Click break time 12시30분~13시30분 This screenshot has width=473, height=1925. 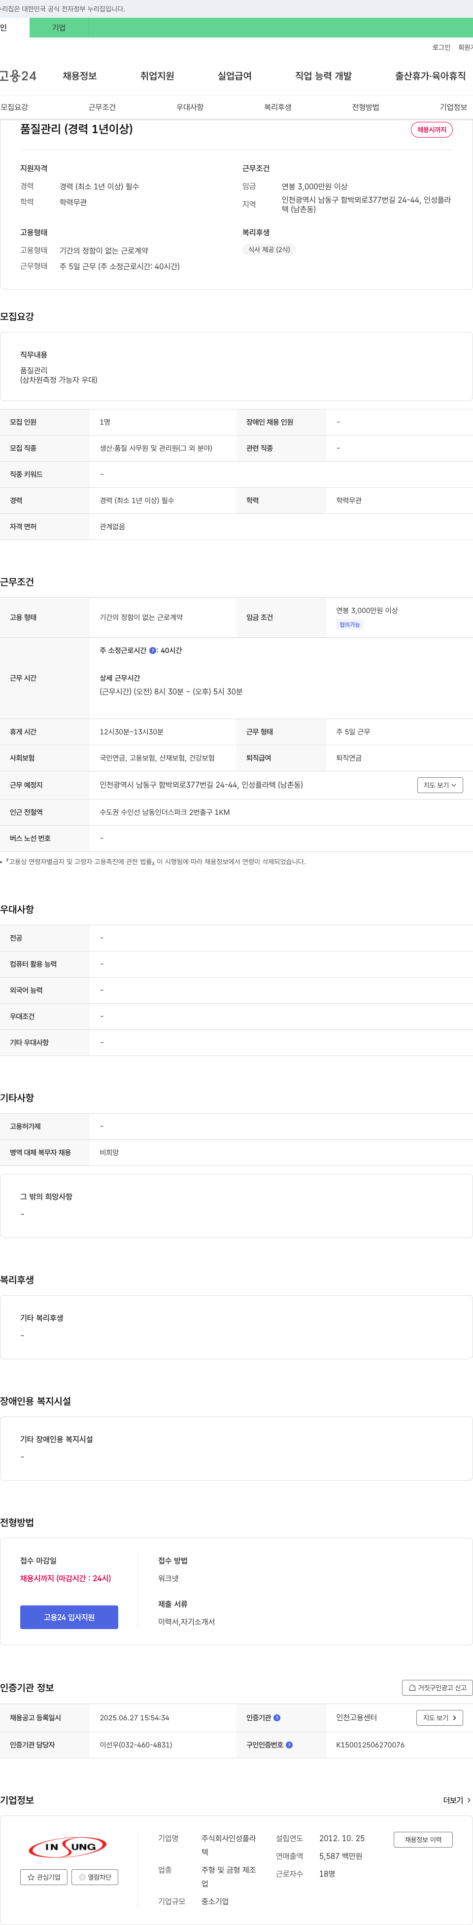click(x=131, y=731)
